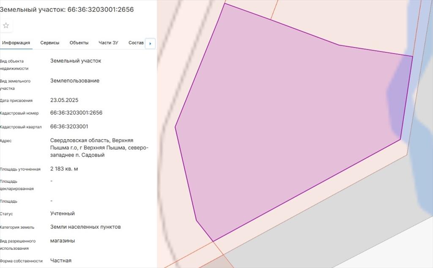
Task: Click the cadastral number value 66:36:3203001:2656
Action: 76,113
